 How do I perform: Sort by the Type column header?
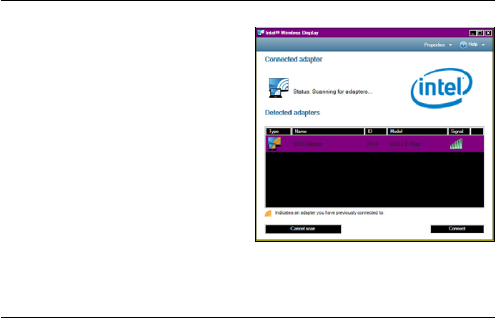coord(278,131)
